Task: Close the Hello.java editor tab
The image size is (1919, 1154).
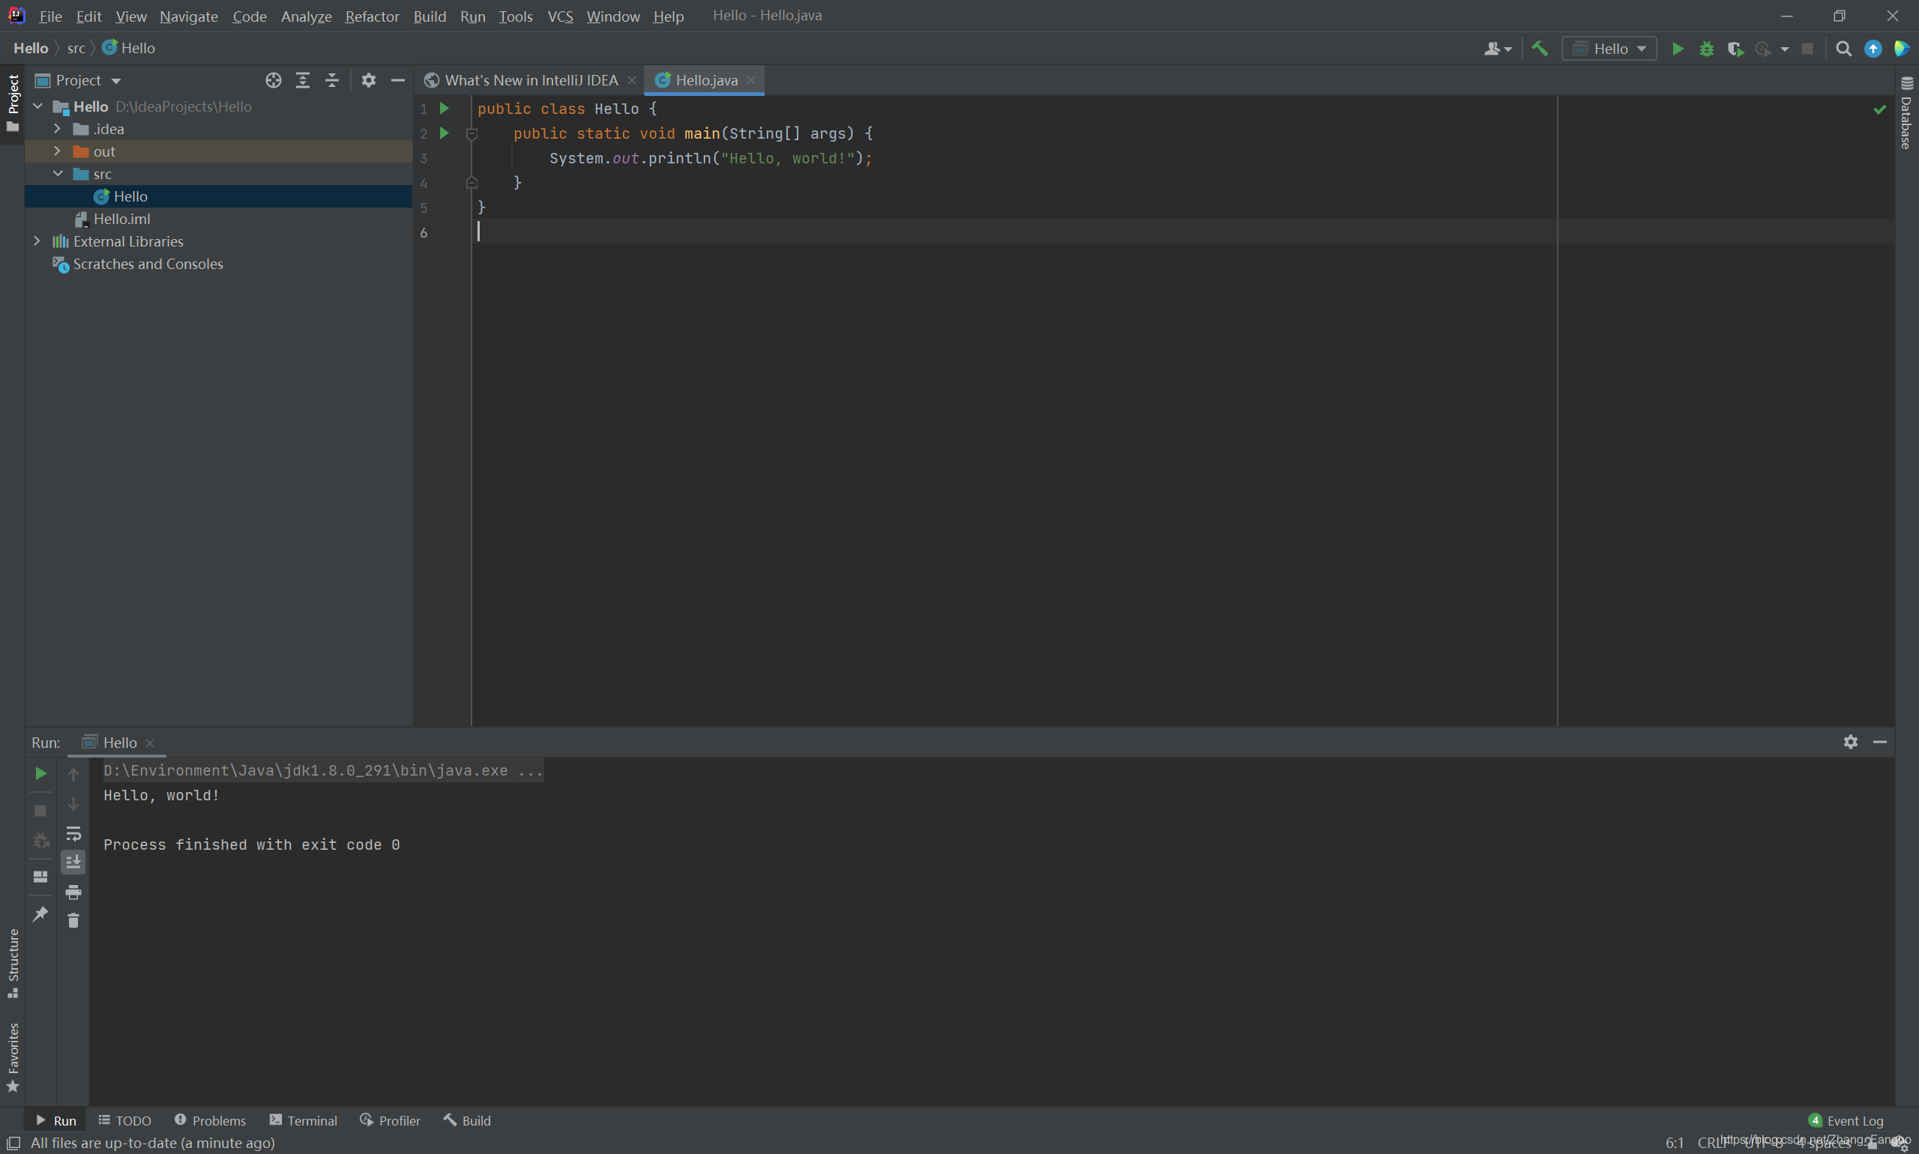Action: click(x=750, y=80)
